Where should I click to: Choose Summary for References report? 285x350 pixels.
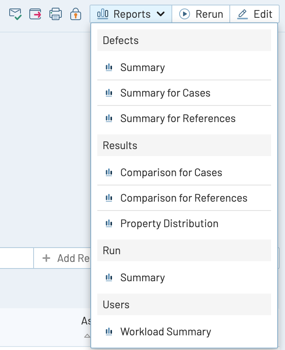point(178,119)
